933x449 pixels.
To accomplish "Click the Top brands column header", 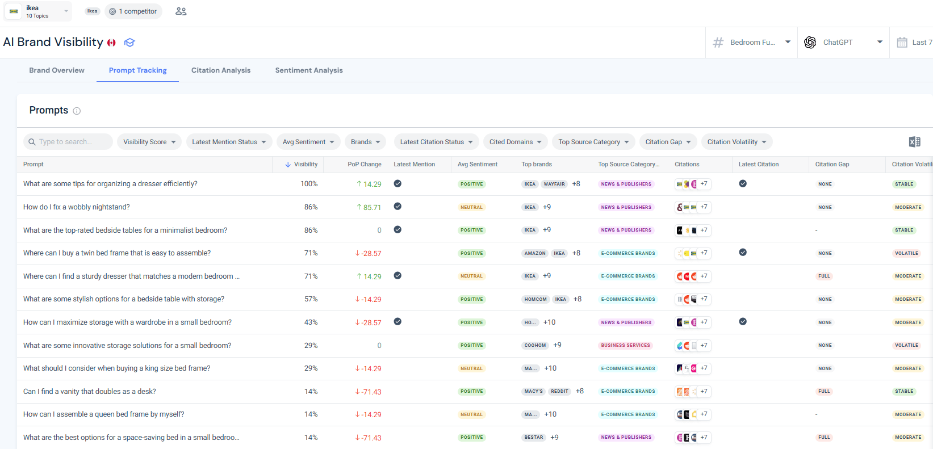I will click(537, 165).
